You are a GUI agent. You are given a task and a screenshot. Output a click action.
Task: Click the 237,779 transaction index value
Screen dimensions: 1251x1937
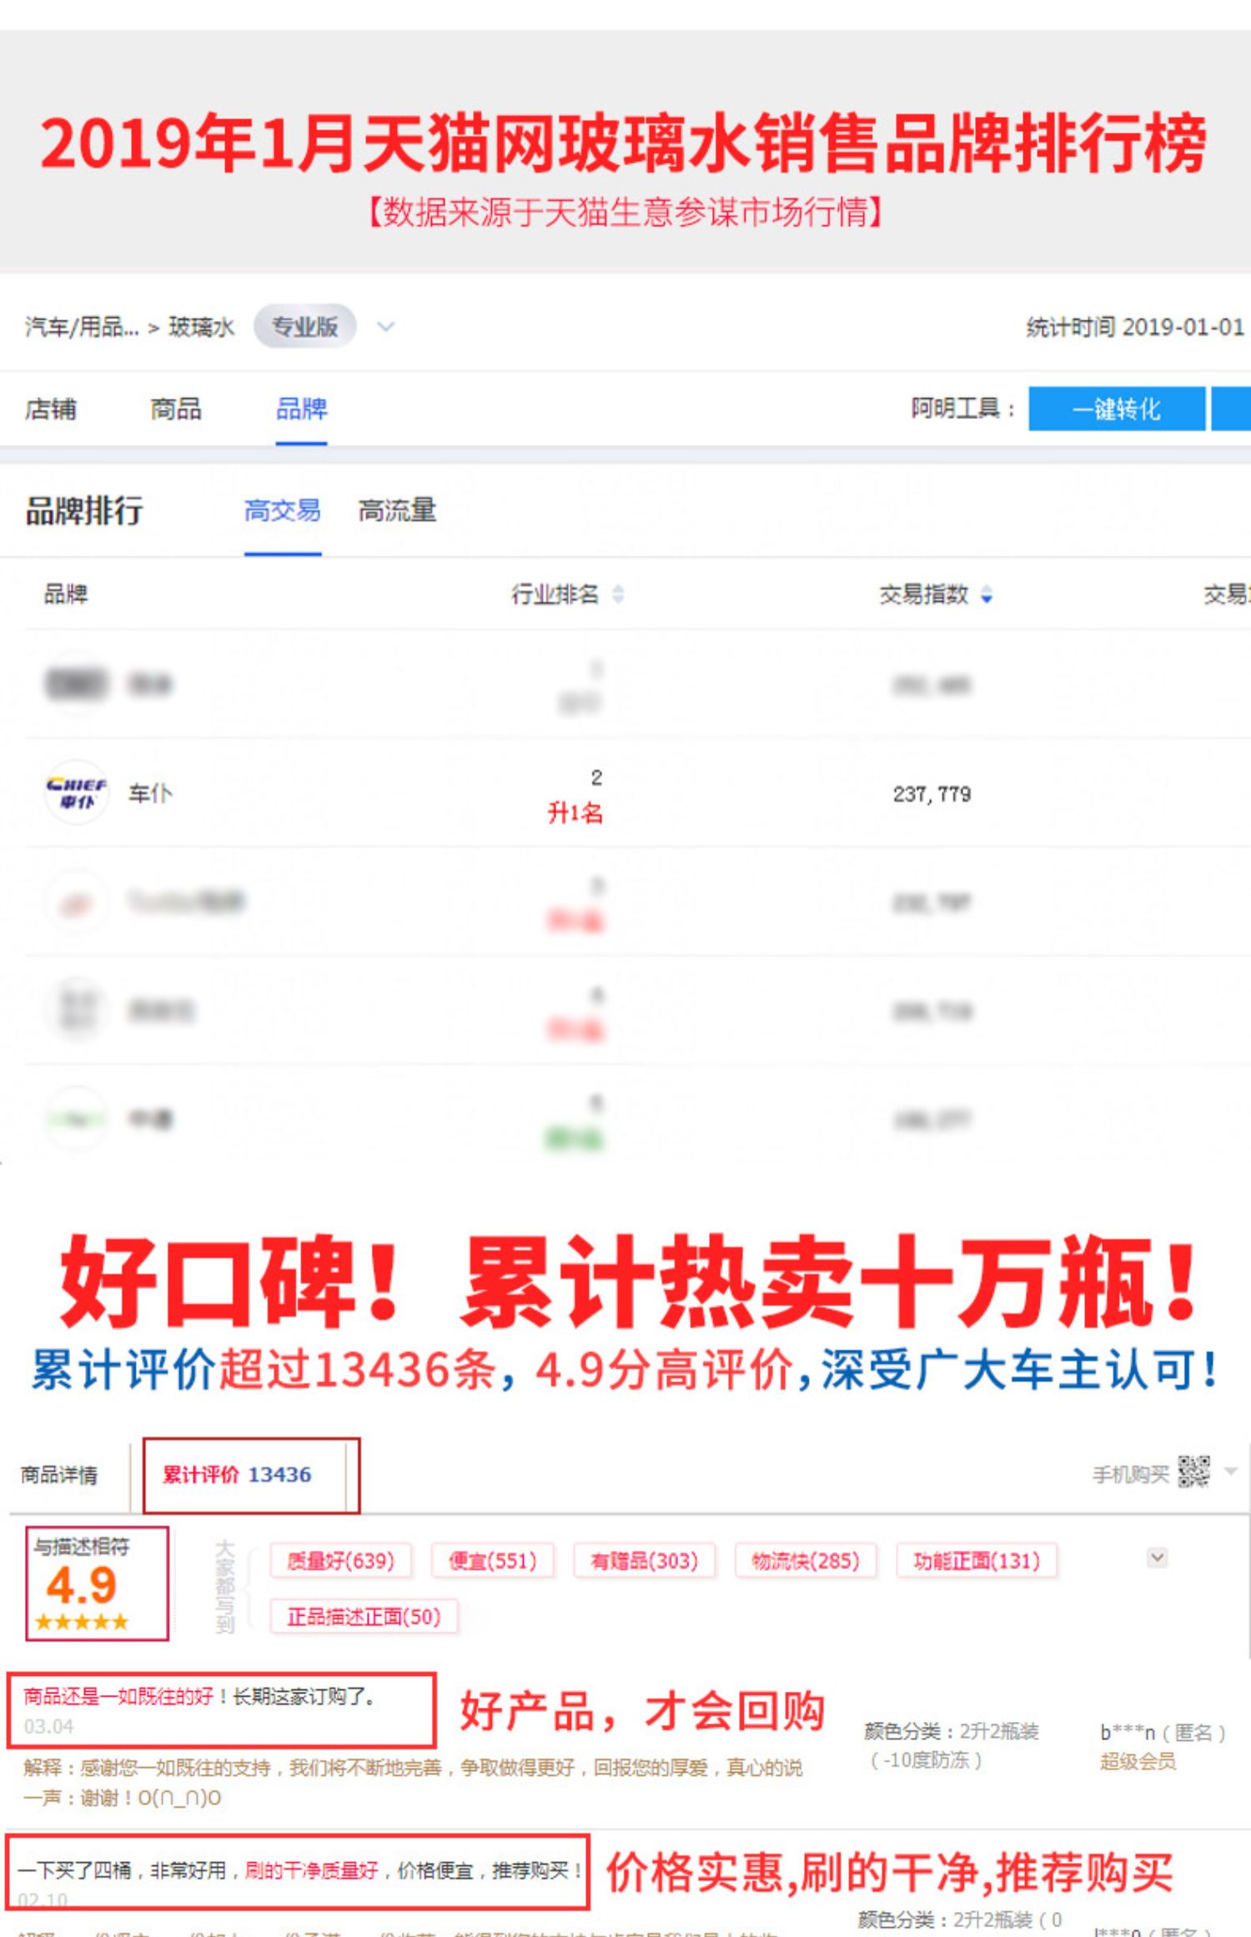coord(932,793)
